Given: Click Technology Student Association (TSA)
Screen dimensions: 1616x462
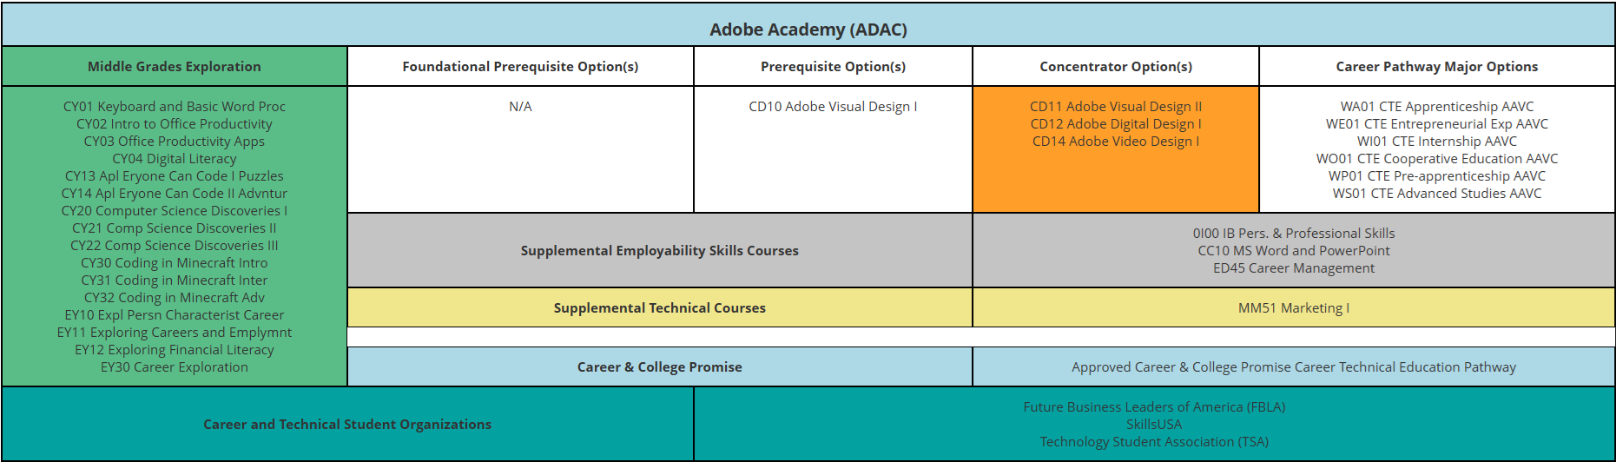Looking at the screenshot, I should pos(1153,442).
